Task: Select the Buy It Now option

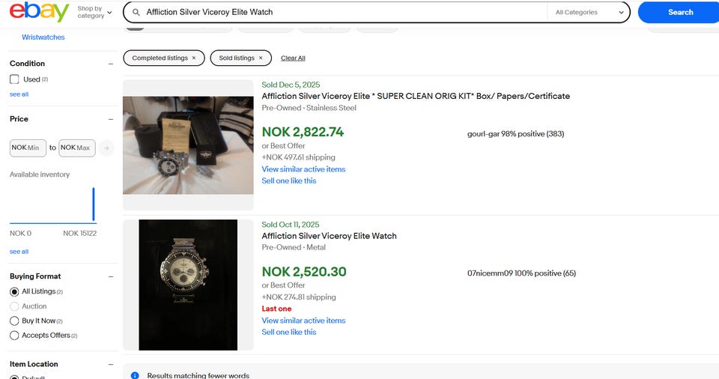Action: click(14, 321)
